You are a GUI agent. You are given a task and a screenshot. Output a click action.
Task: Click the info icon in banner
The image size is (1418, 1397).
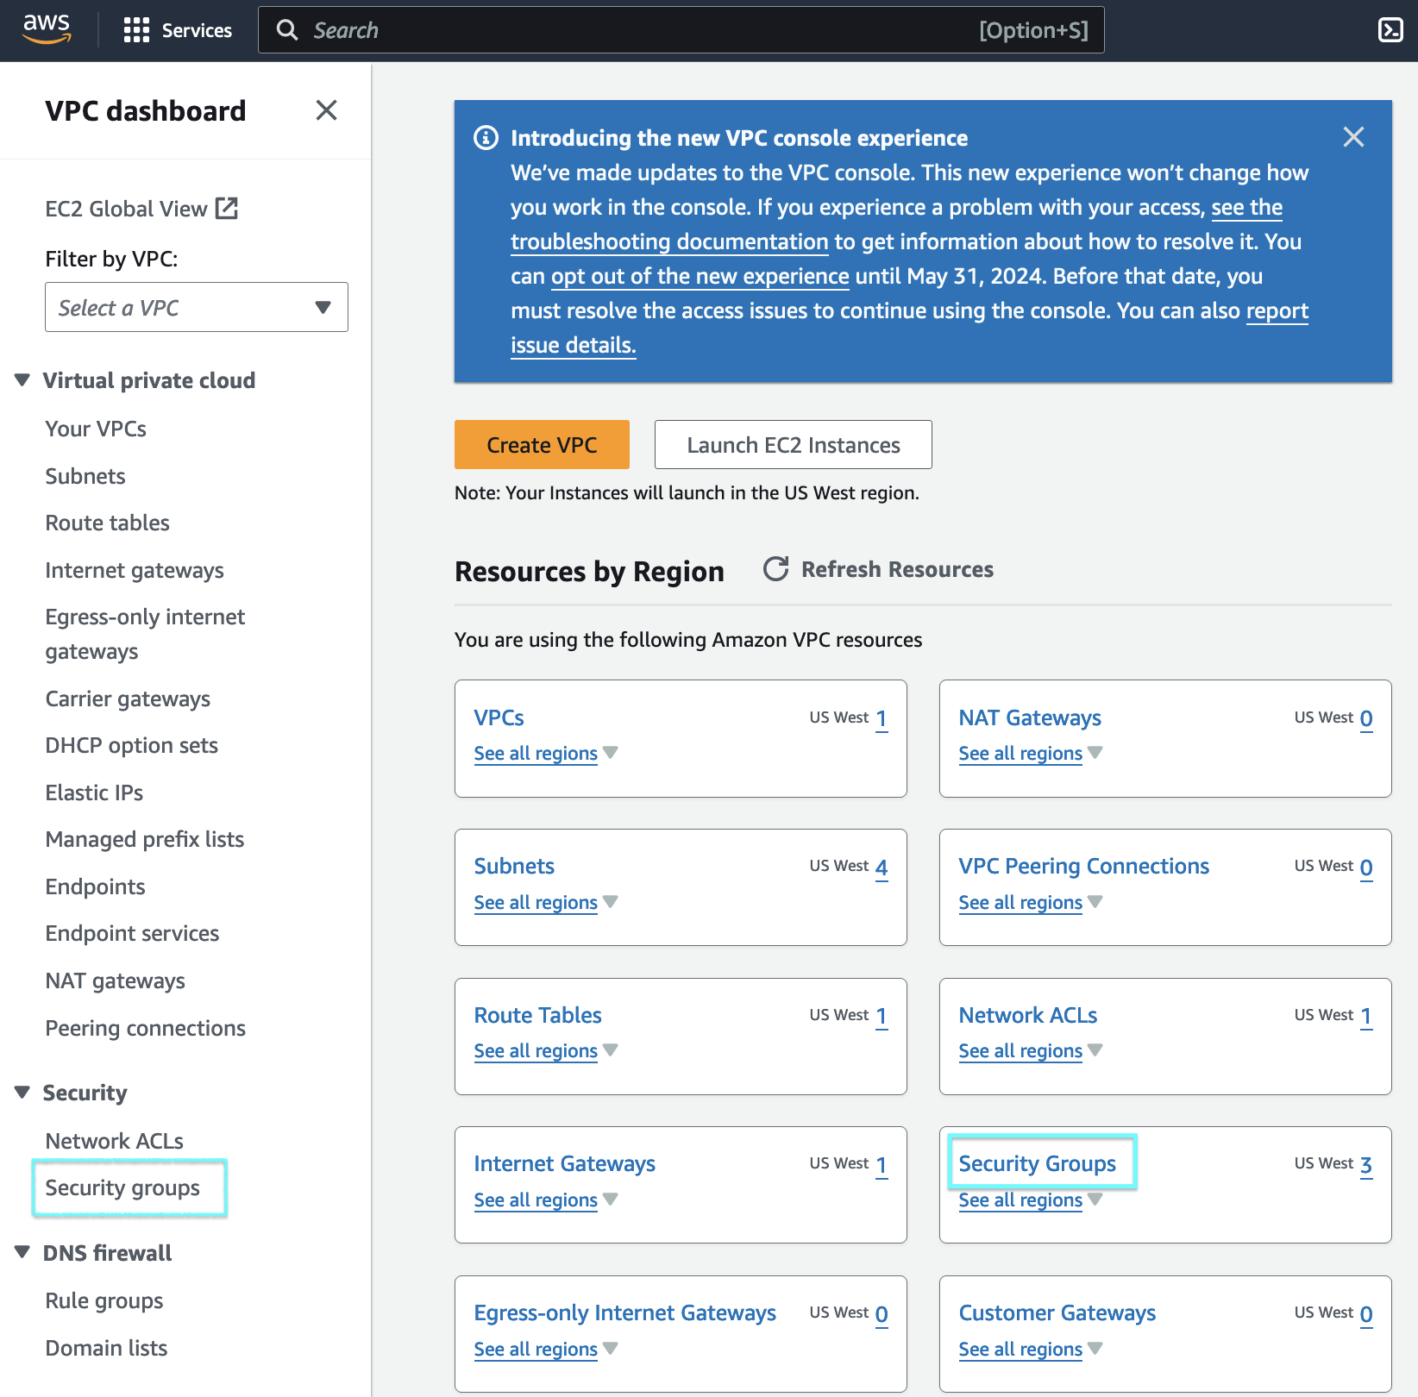[486, 138]
